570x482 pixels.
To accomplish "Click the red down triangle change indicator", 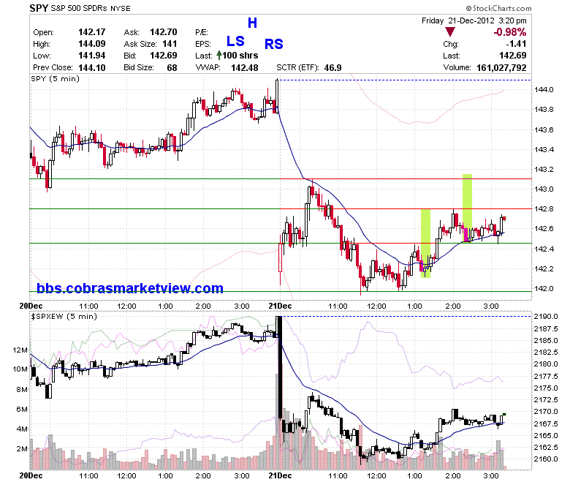I will point(450,32).
